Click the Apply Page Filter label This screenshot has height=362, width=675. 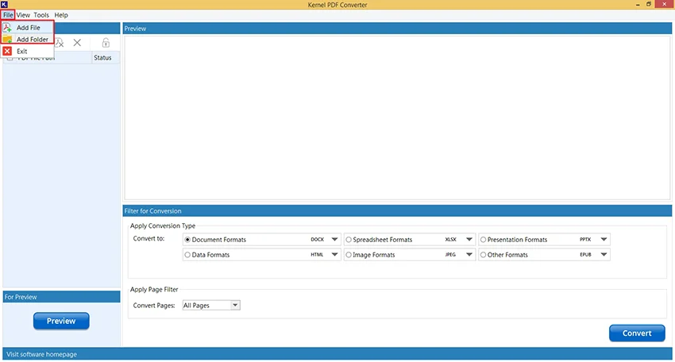coord(154,289)
